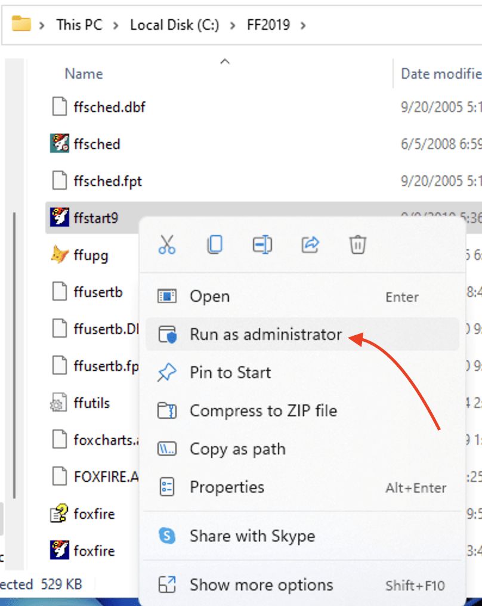Select Share with Skype

302,536
